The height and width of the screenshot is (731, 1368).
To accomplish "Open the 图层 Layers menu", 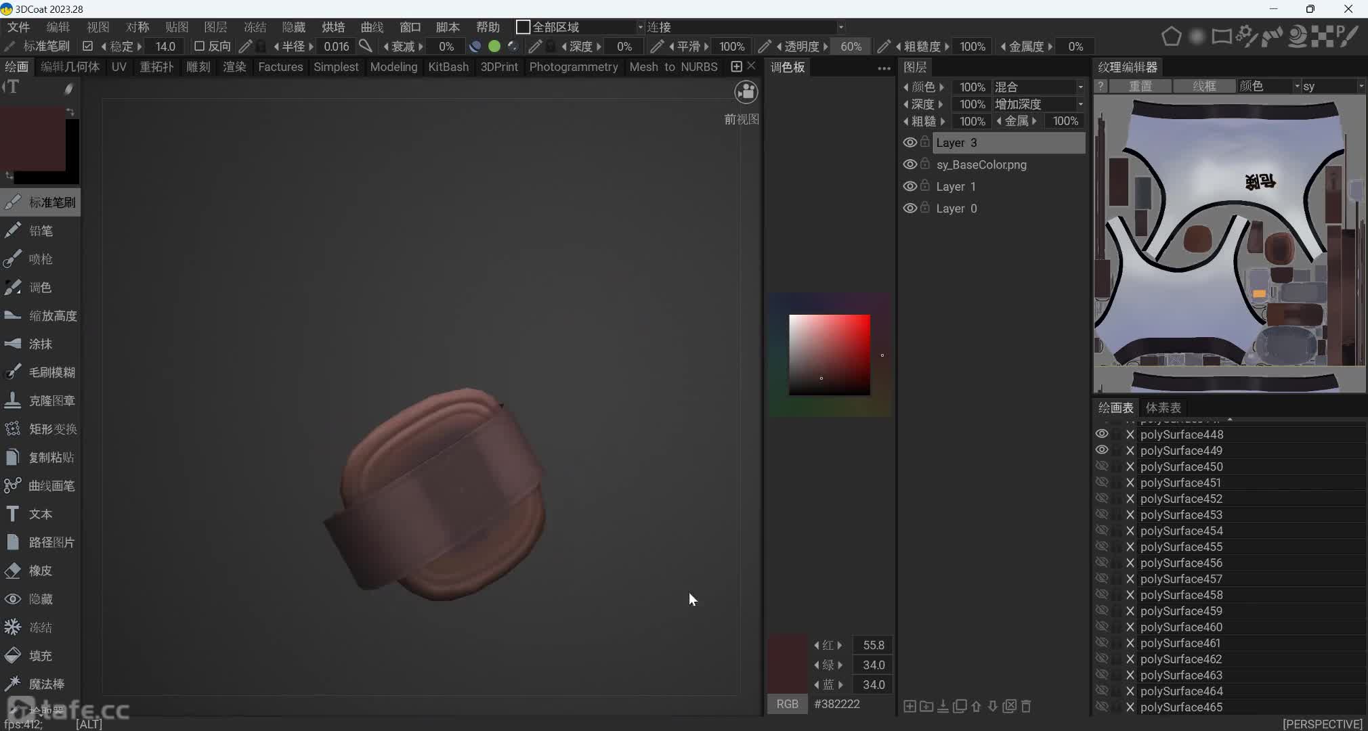I will 215,27.
